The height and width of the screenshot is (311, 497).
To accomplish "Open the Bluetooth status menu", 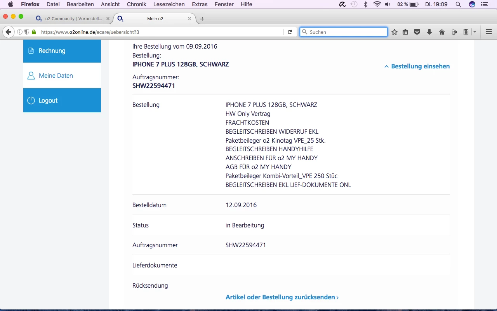I will click(x=365, y=4).
